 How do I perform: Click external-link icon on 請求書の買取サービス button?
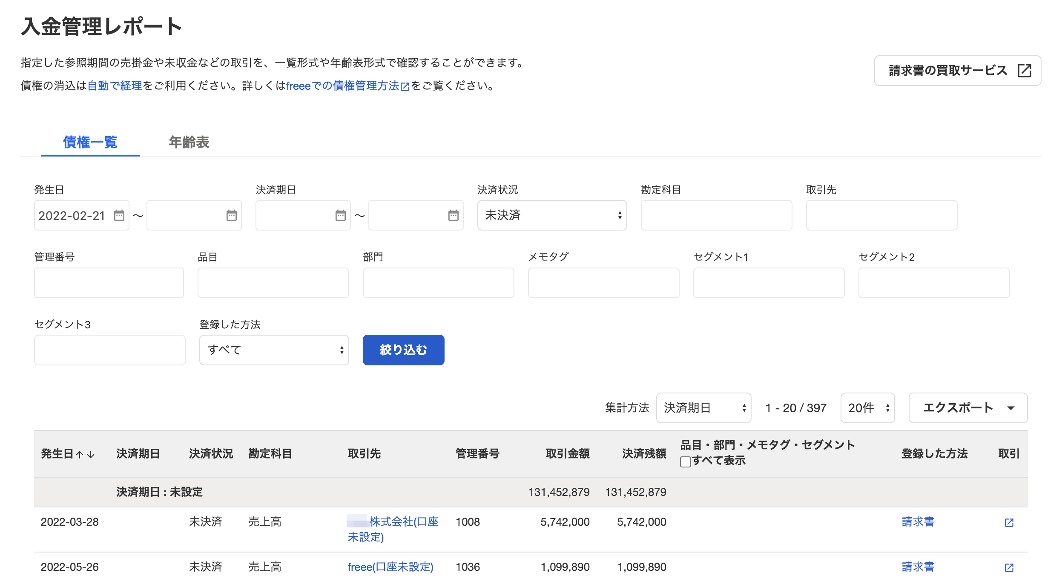click(x=1024, y=71)
